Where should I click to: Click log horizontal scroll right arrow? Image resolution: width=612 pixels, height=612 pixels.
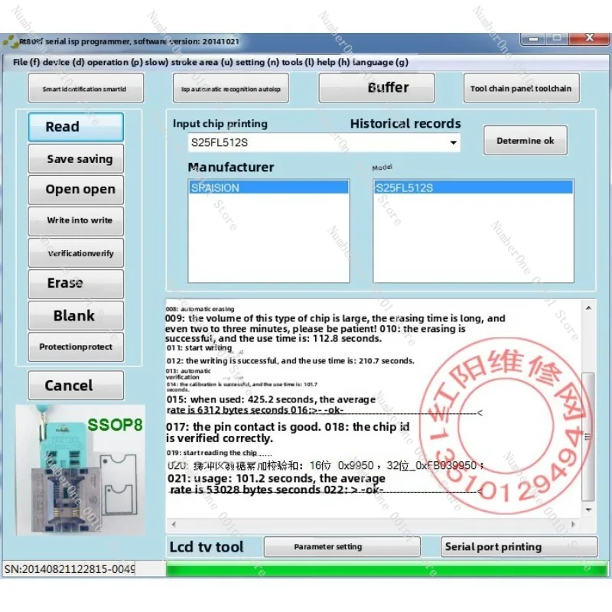(x=573, y=524)
